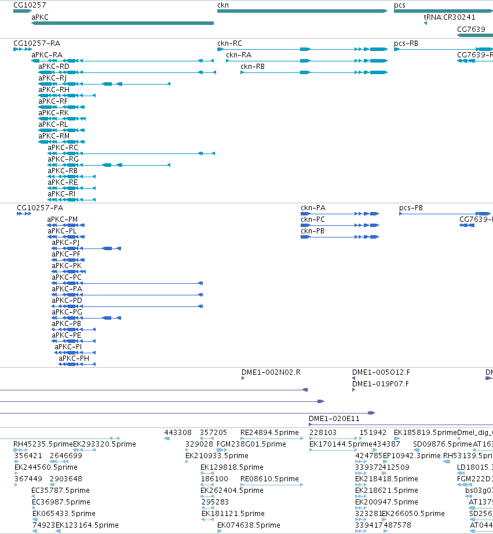The width and height of the screenshot is (493, 534).
Task: Click the CG10257 gene label
Action: pos(30,5)
